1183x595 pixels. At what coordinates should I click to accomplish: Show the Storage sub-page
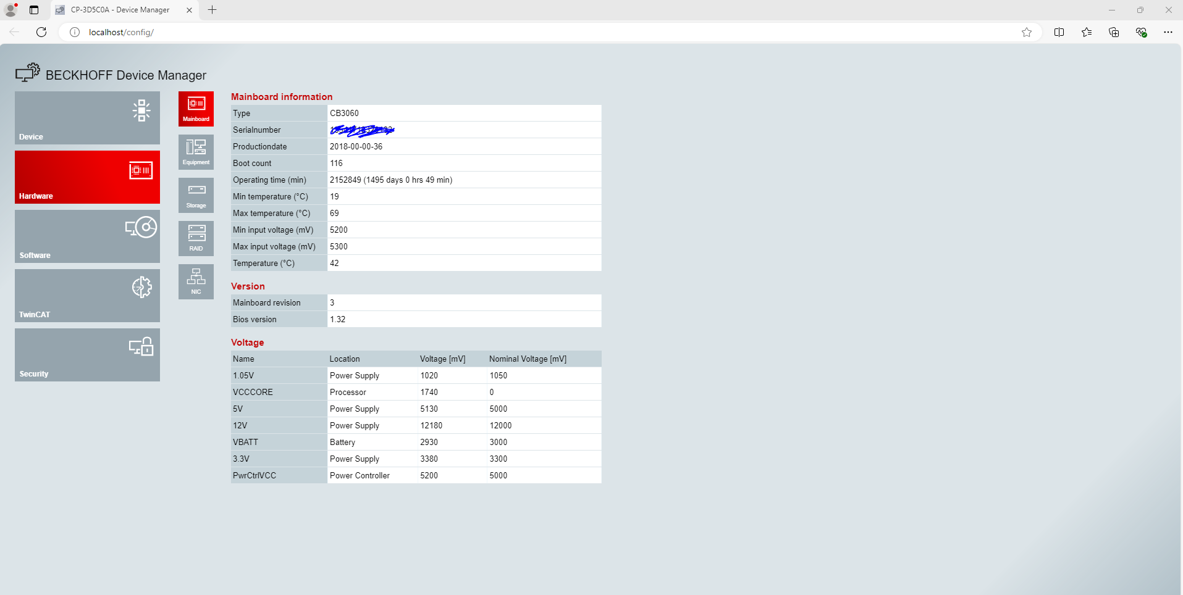pos(196,196)
